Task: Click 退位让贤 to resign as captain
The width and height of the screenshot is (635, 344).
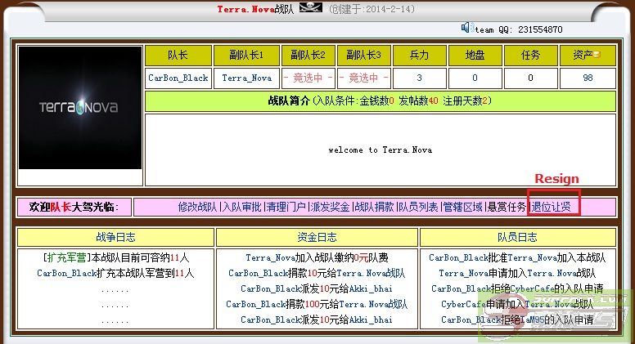Action: coord(551,208)
